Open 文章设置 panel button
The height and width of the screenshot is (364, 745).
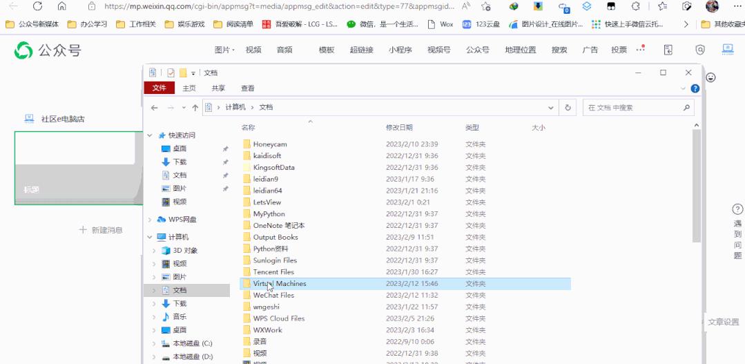tap(723, 322)
